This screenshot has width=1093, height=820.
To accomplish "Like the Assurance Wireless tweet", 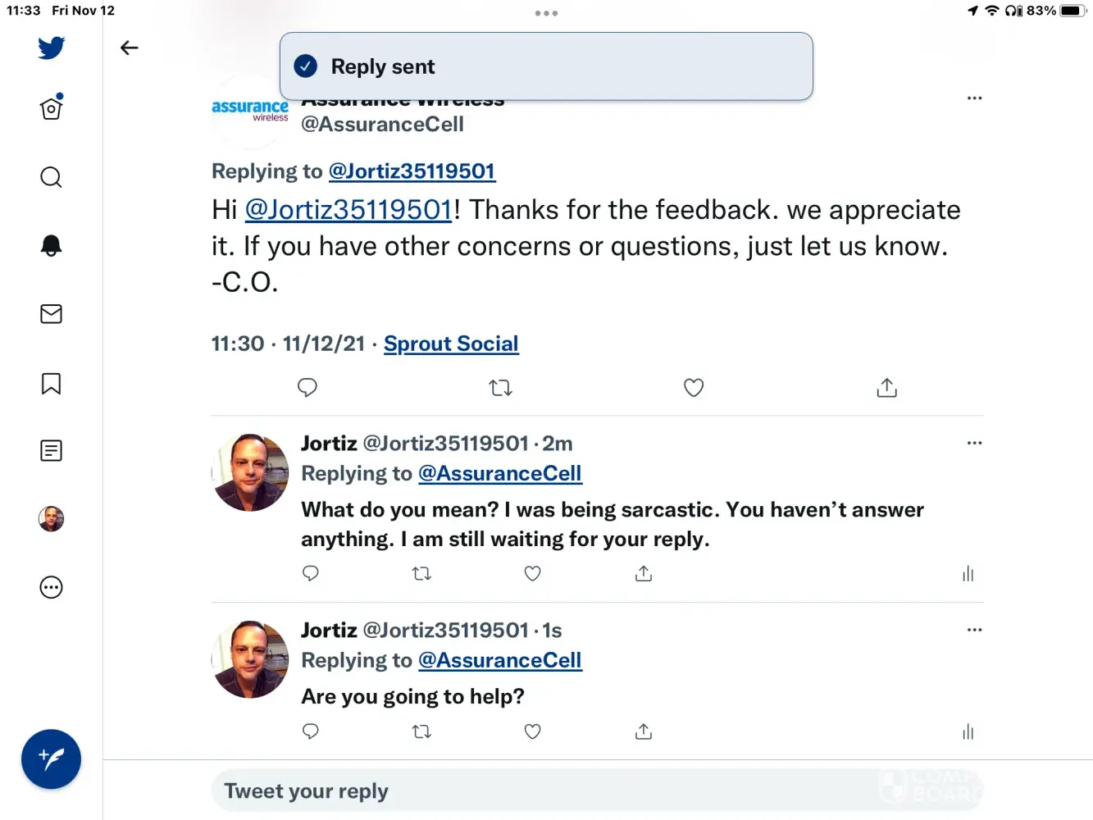I will tap(694, 388).
